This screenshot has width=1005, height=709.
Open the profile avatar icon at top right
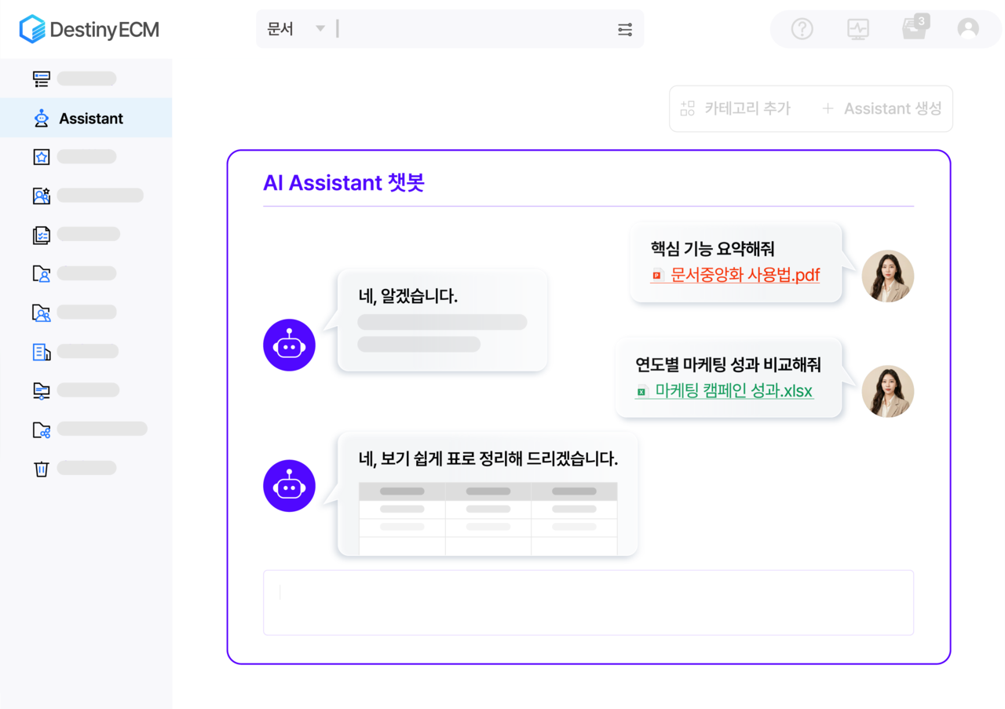click(967, 28)
